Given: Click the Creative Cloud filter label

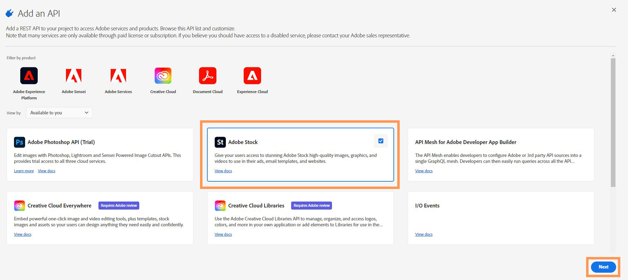Looking at the screenshot, I should [x=163, y=92].
